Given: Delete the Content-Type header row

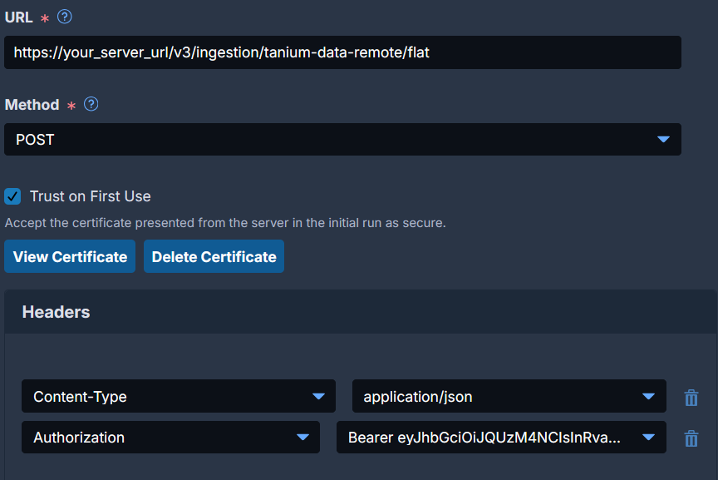Looking at the screenshot, I should click(x=691, y=398).
